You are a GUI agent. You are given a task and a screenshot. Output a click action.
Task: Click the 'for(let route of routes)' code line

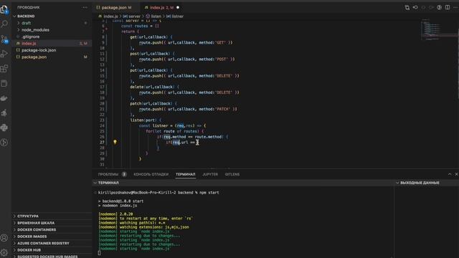coord(174,131)
